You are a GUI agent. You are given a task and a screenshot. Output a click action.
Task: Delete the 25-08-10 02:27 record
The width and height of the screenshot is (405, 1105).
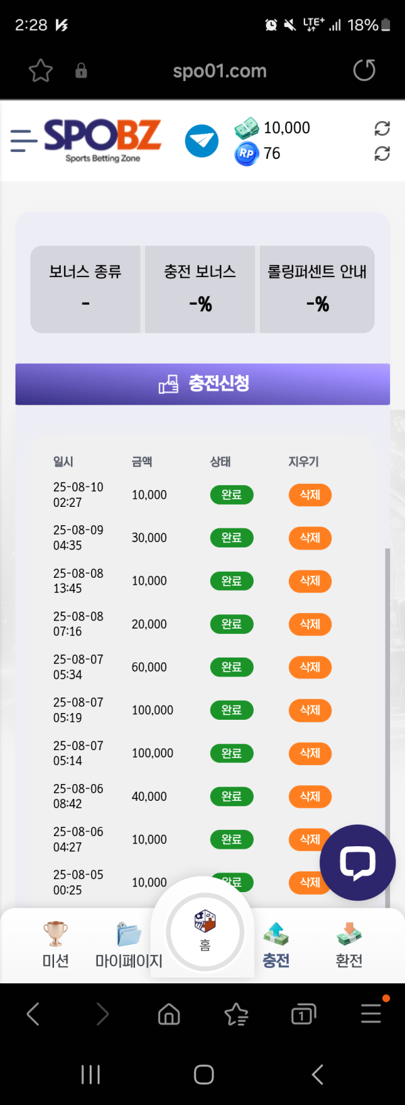tap(310, 495)
